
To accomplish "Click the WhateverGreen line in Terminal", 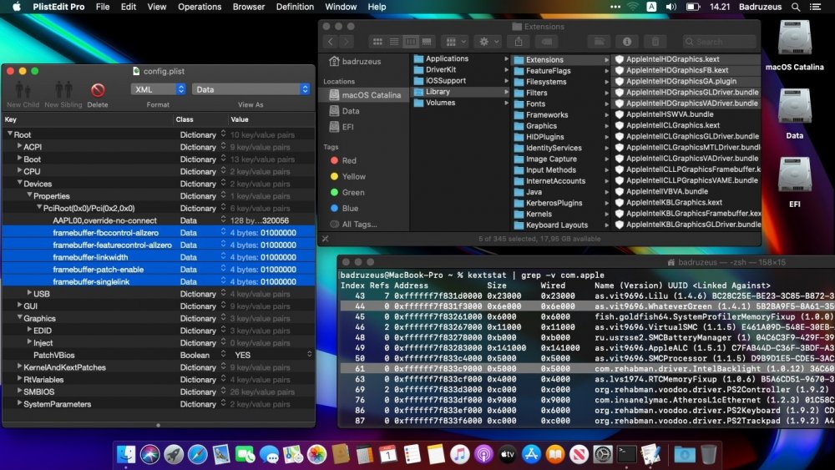I will (x=587, y=306).
